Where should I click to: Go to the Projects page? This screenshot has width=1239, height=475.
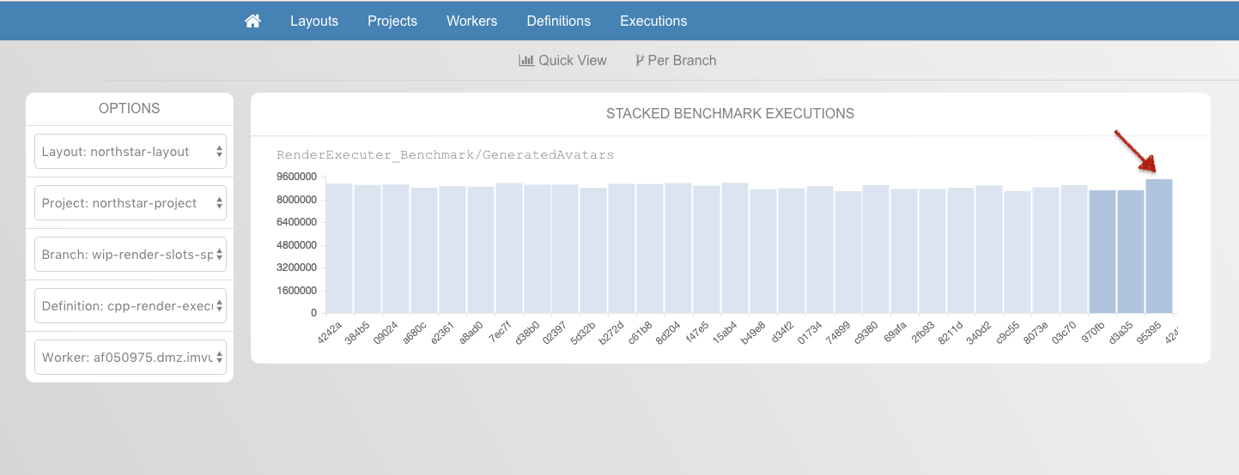(x=392, y=21)
